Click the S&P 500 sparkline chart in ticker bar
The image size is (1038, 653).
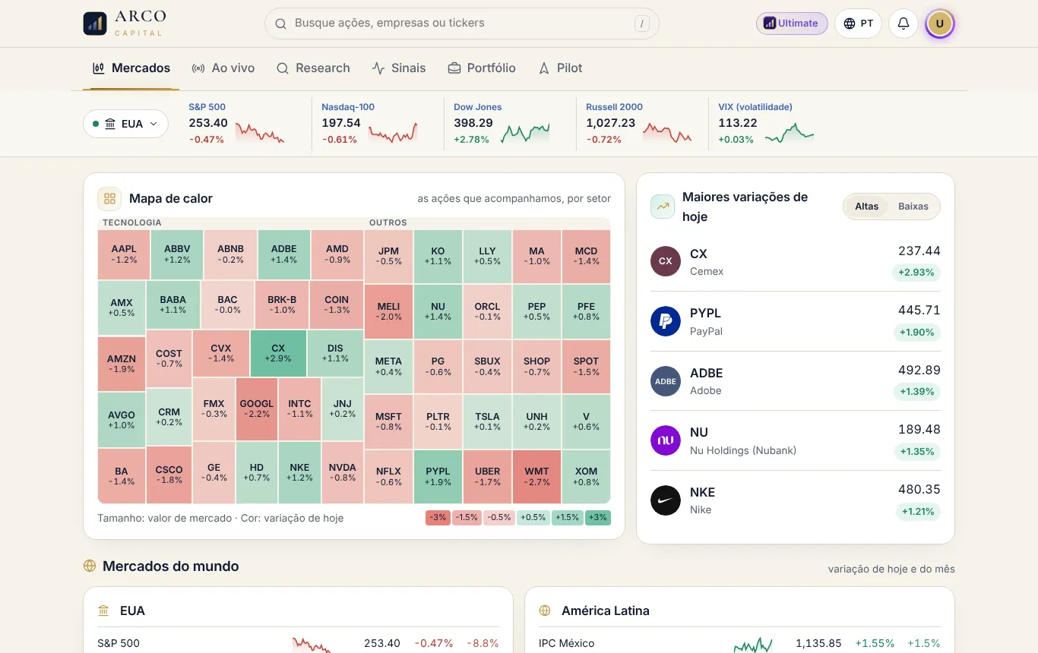[260, 132]
